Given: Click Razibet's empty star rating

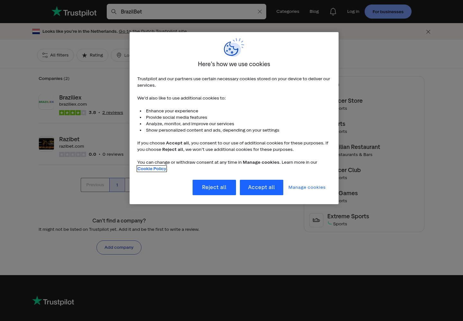Looking at the screenshot, I should [x=73, y=154].
